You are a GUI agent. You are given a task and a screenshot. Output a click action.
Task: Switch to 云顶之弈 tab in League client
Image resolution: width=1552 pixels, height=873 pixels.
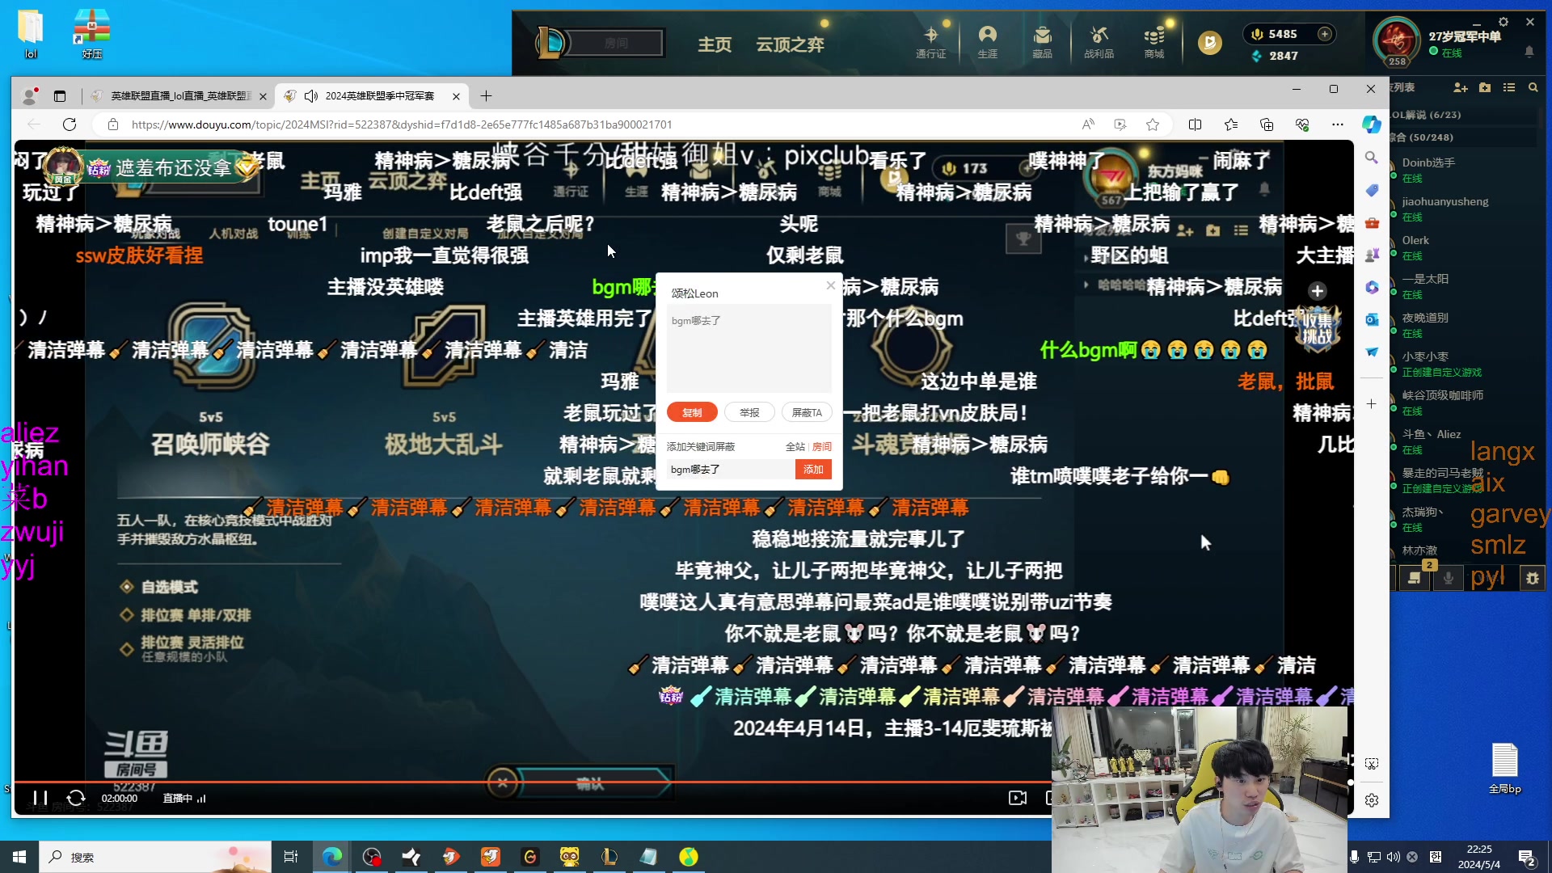click(790, 44)
